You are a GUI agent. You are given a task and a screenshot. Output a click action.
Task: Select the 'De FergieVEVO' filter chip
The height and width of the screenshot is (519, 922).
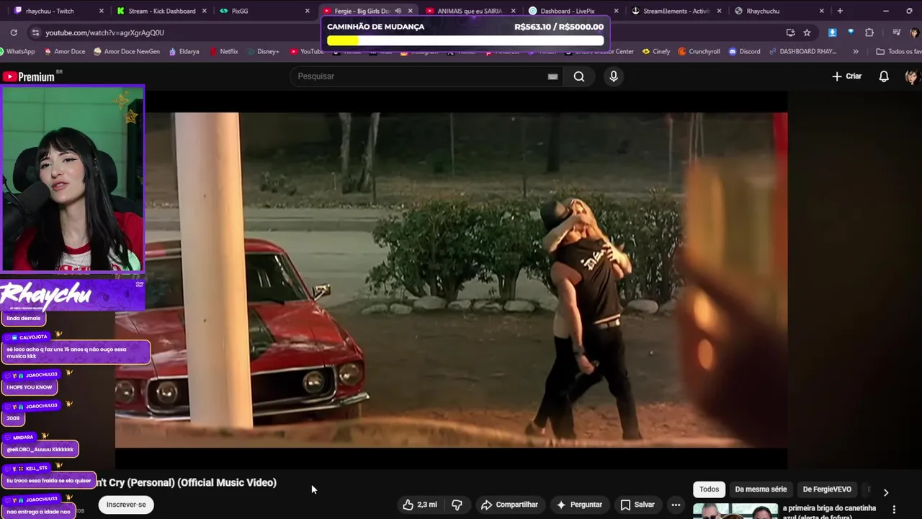click(827, 489)
